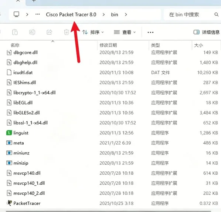
Task: Select the dbgcore.dll file icon
Action: 9,52
